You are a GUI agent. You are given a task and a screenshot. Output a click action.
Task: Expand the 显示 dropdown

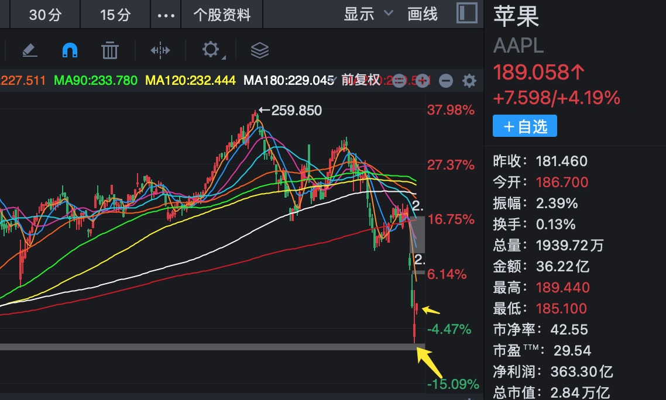coord(368,15)
